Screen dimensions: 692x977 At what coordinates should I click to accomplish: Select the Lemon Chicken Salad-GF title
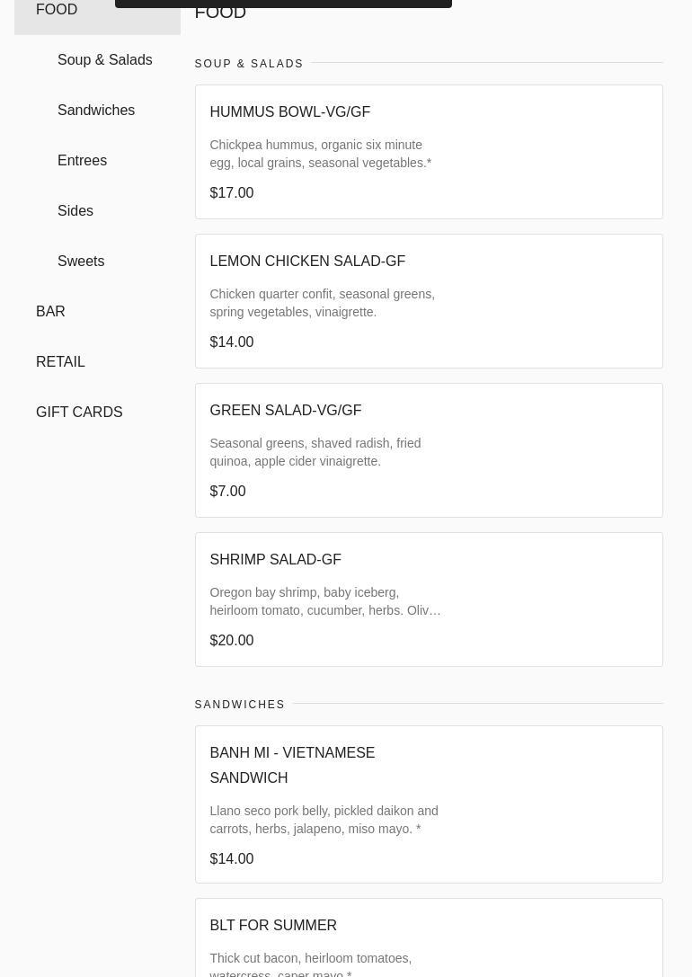[x=307, y=262]
